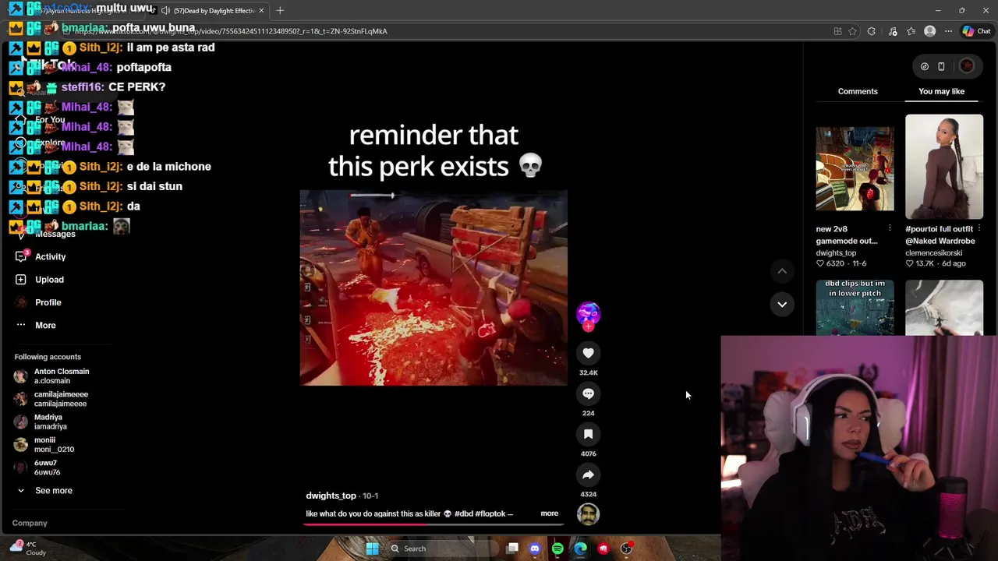Open dwights_top username below video
Image resolution: width=998 pixels, height=561 pixels.
(331, 496)
